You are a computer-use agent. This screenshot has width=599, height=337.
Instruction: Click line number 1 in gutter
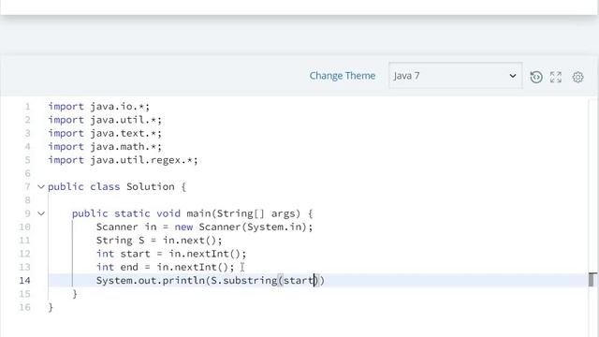pos(27,107)
